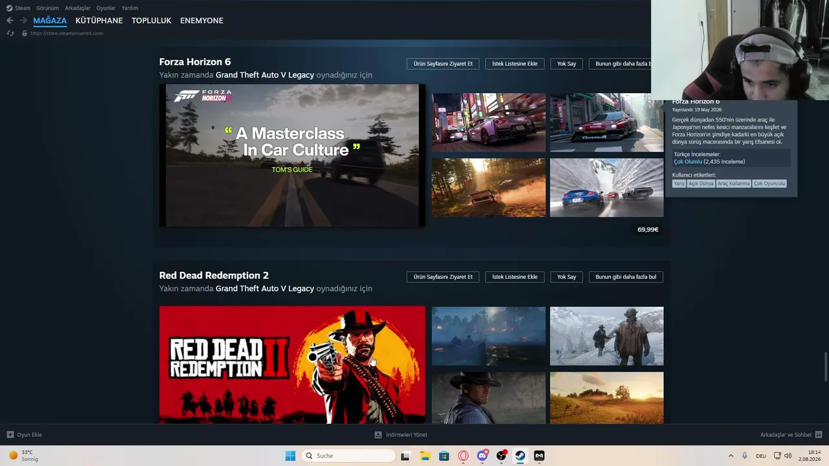Image resolution: width=829 pixels, height=466 pixels.
Task: Open Grand Theft Auto V Legacy link under Forza Horizon 6
Action: click(265, 75)
